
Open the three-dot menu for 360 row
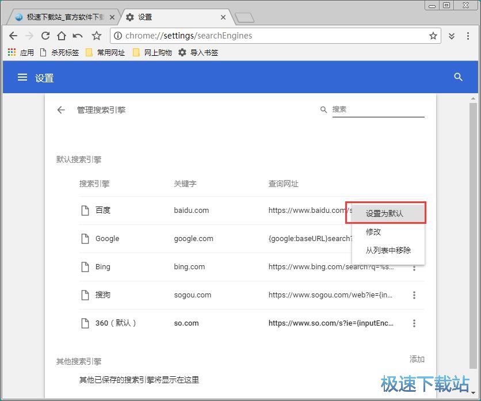414,323
